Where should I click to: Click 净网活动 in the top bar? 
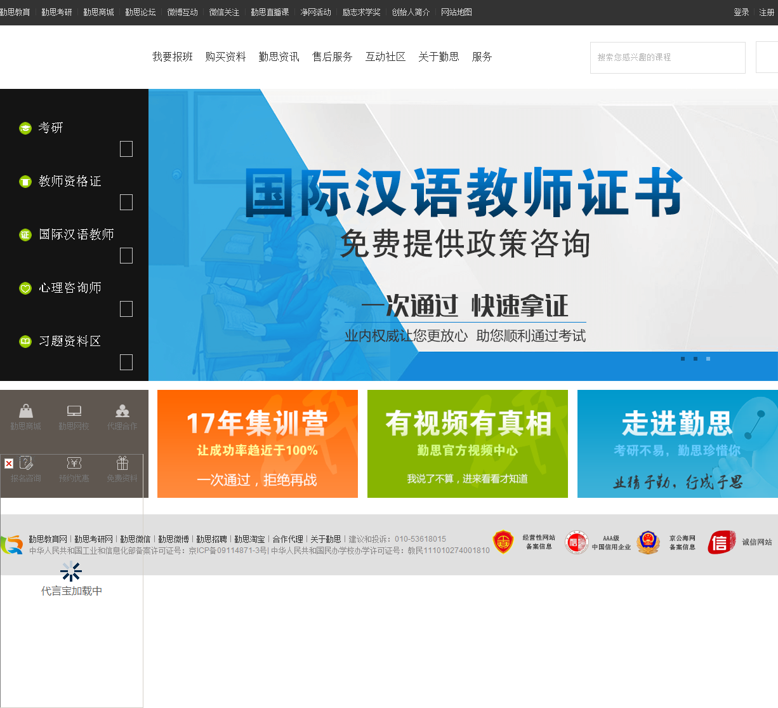coord(315,12)
